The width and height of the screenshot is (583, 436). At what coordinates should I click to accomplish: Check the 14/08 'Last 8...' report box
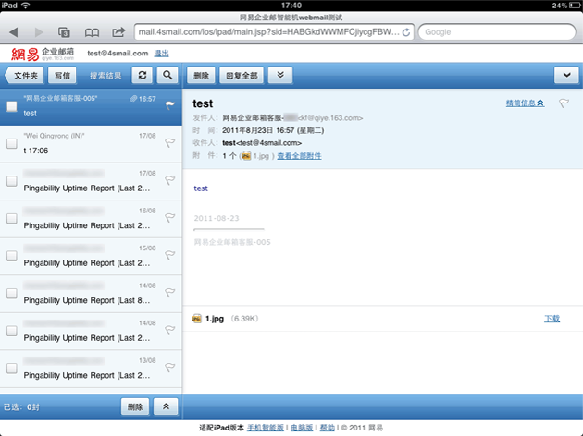coord(12,293)
